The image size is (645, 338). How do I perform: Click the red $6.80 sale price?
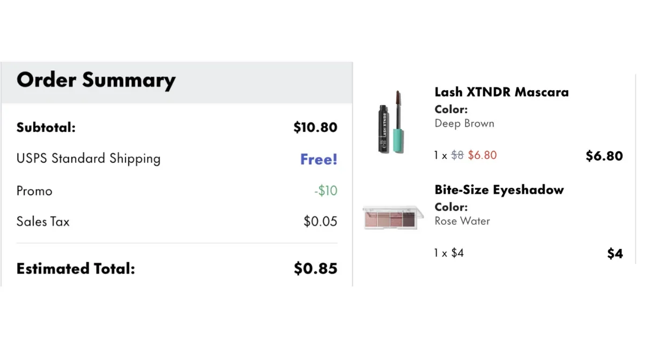pyautogui.click(x=482, y=156)
